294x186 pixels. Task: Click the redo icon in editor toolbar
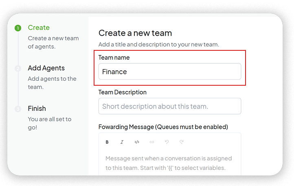(182, 142)
